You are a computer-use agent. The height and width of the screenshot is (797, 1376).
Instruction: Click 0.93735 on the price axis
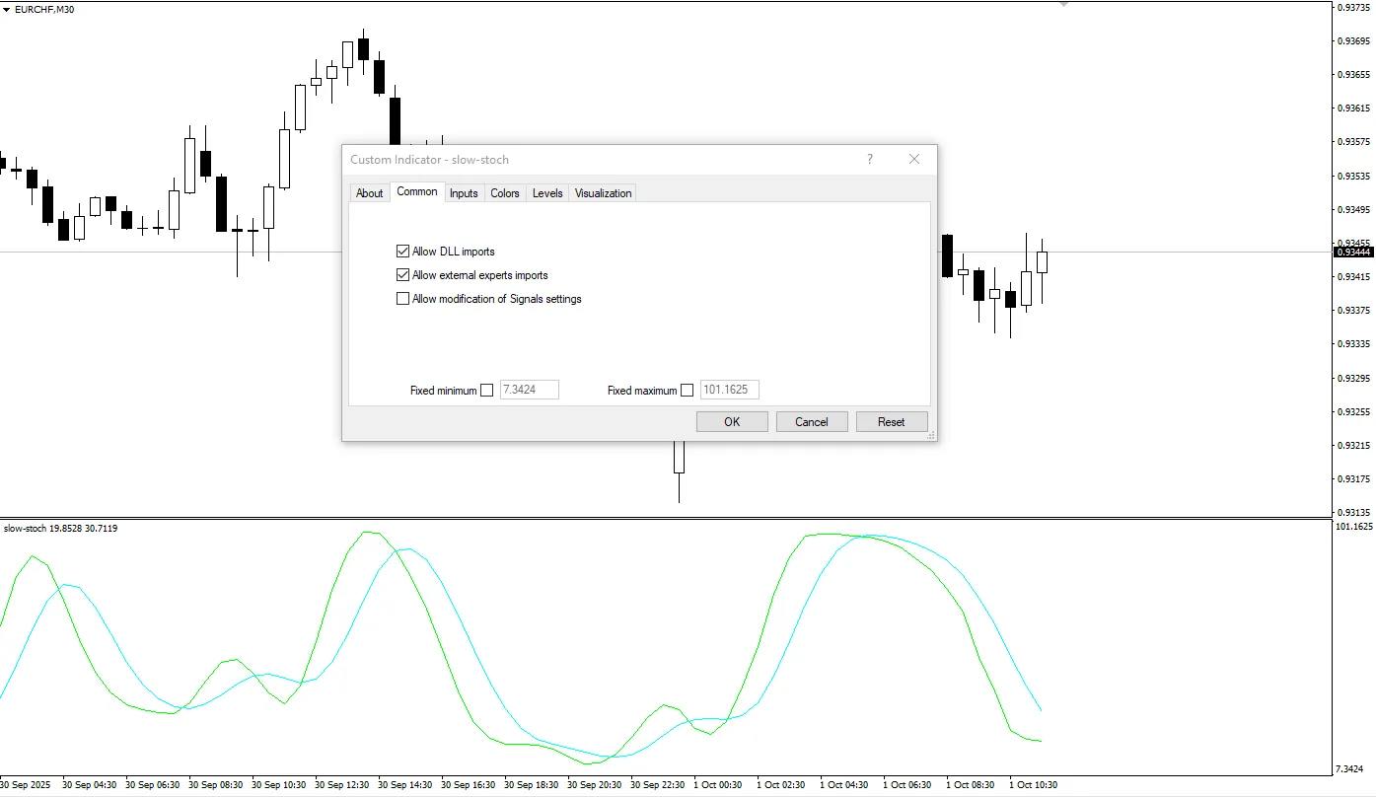[x=1353, y=8]
